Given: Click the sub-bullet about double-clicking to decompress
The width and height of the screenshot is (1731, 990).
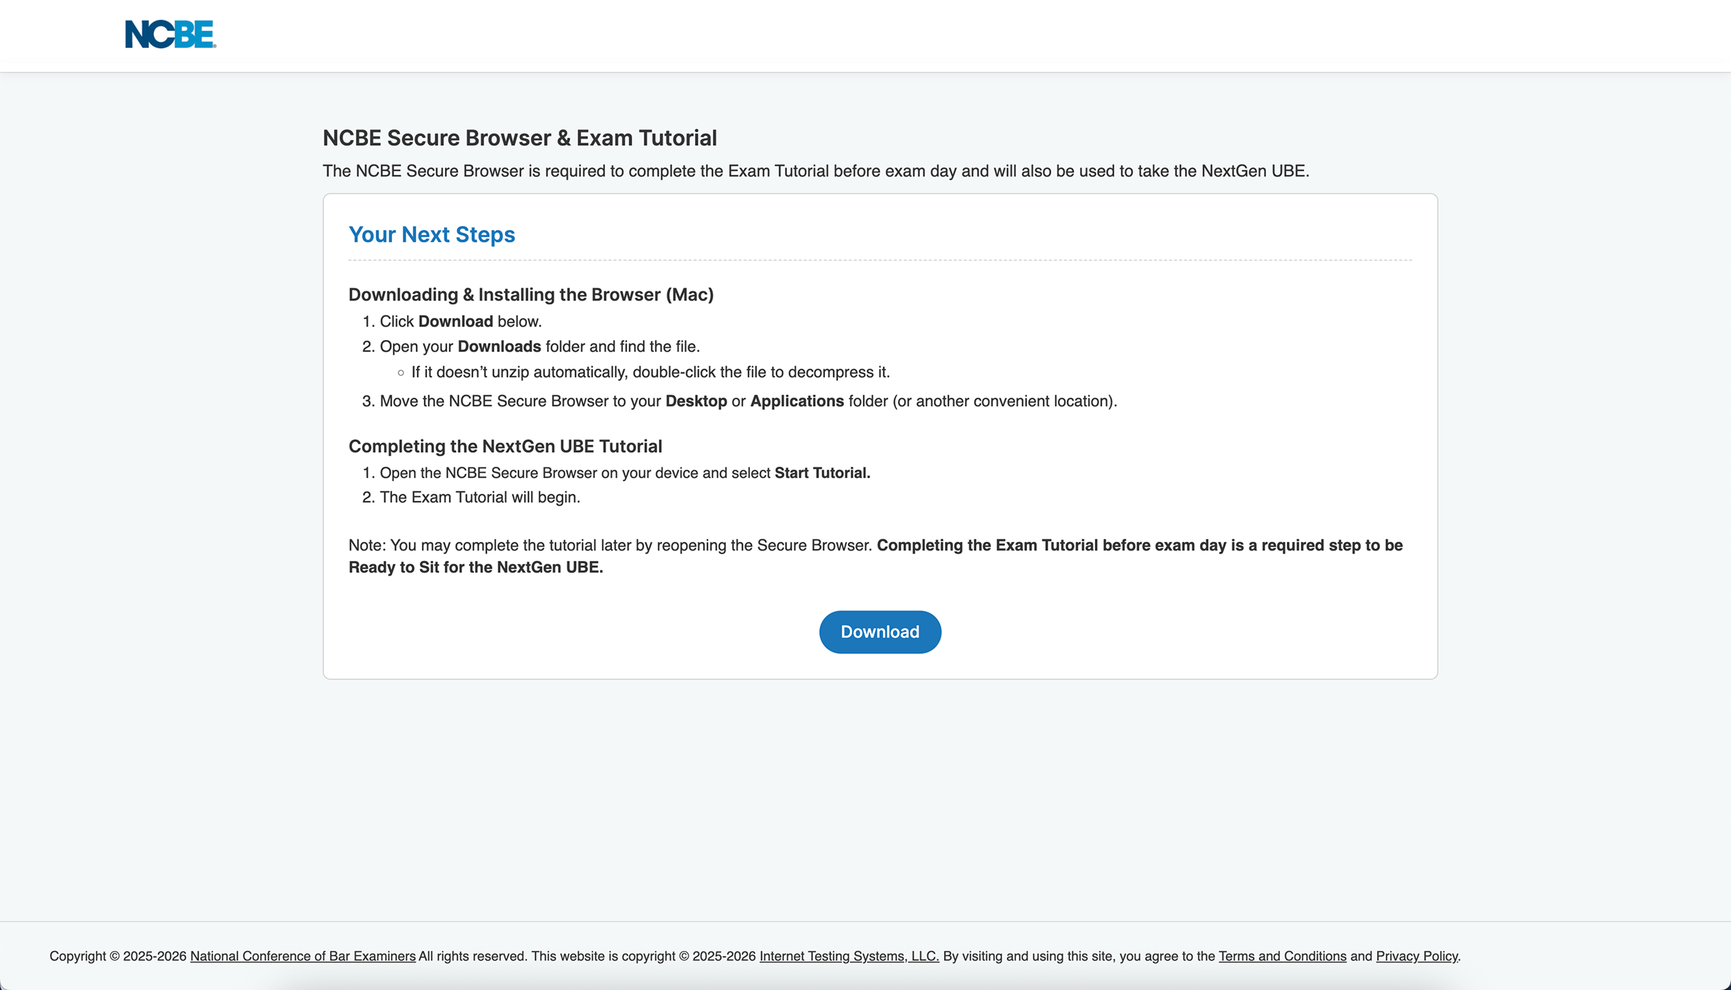Looking at the screenshot, I should [x=651, y=373].
